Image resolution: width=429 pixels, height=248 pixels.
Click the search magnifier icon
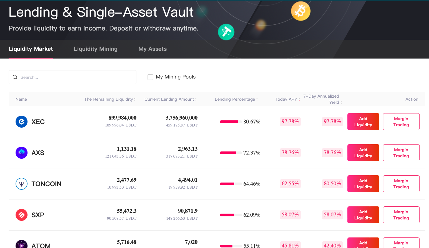coord(15,77)
